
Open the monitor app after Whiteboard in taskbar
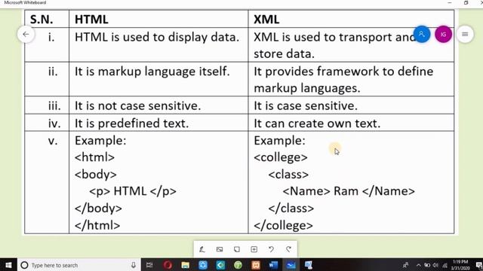point(309,265)
